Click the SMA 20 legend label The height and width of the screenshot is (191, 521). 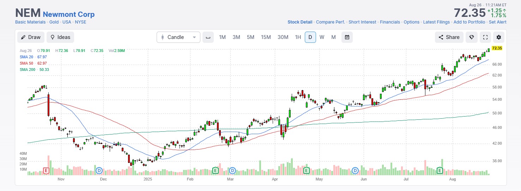click(33, 57)
